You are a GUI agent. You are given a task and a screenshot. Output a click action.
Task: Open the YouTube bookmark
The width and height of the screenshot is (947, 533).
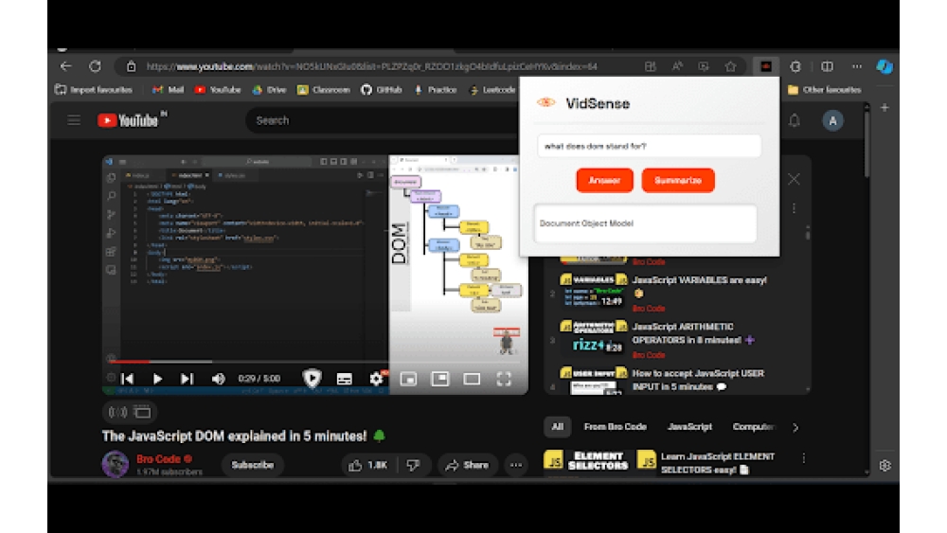coord(218,90)
